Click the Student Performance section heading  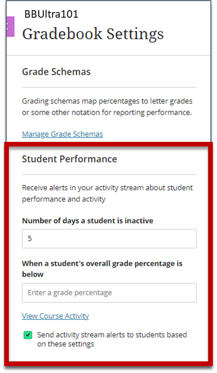tap(69, 159)
